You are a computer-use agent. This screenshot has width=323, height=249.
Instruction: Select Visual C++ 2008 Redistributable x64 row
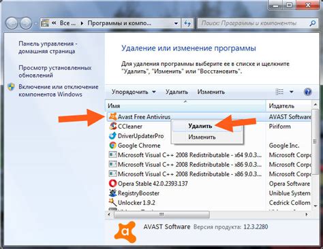pos(209,155)
